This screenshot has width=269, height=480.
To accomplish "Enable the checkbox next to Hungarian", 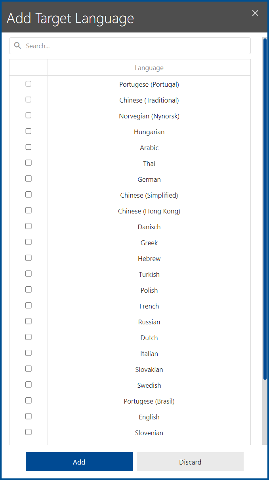I will 28,131.
